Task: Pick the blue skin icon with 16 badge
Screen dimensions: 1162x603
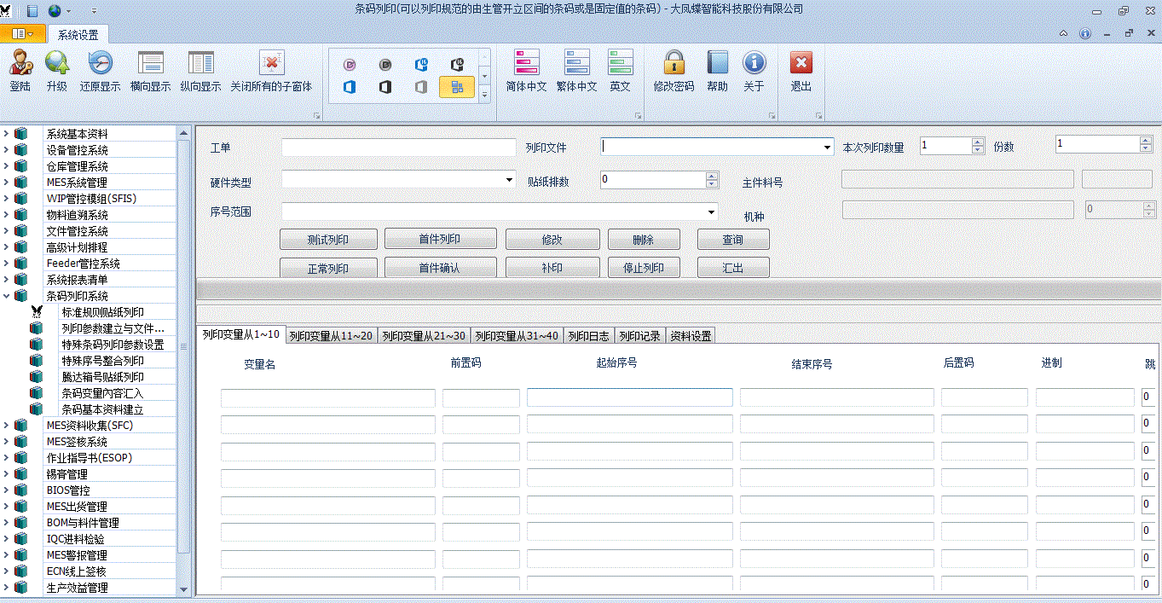Action: [420, 65]
